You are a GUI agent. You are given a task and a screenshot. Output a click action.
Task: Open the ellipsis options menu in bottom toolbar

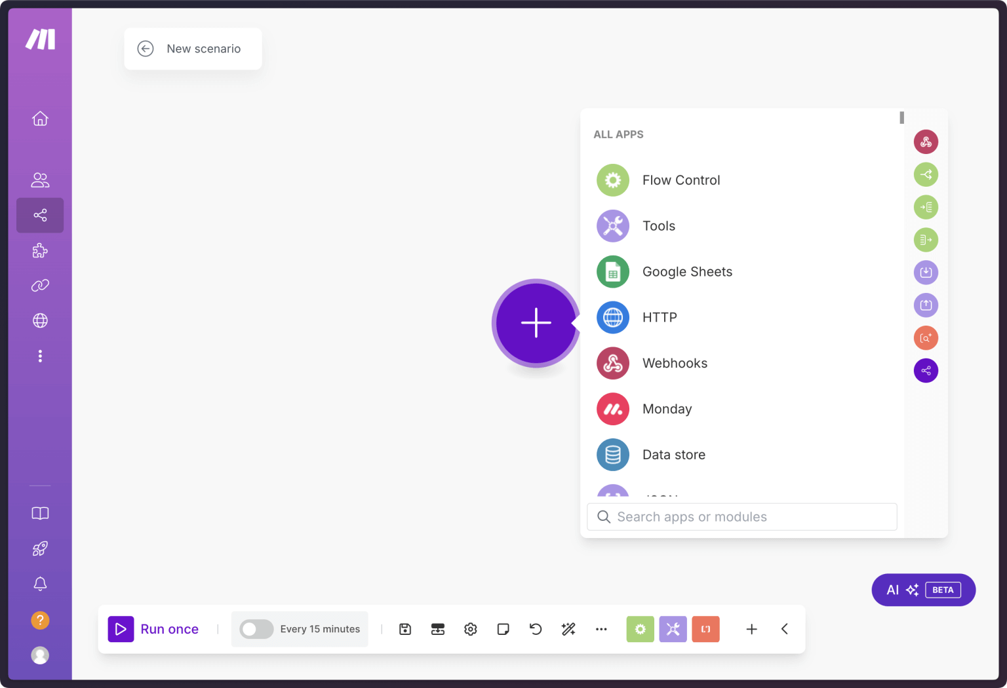pyautogui.click(x=601, y=629)
